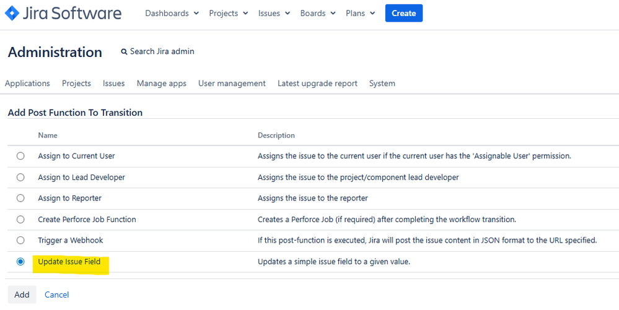Switch to the Issues admin tab

click(x=113, y=83)
